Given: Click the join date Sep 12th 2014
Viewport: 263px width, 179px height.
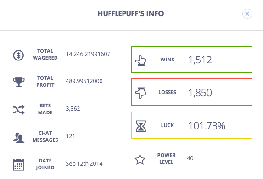Looking at the screenshot, I should click(x=84, y=163).
